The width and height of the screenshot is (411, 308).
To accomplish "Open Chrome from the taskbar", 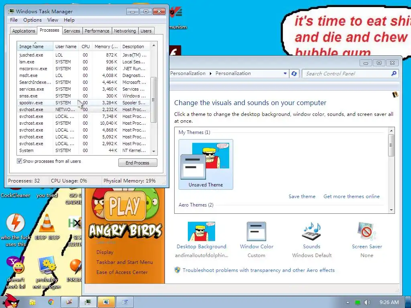I will (x=51, y=302).
